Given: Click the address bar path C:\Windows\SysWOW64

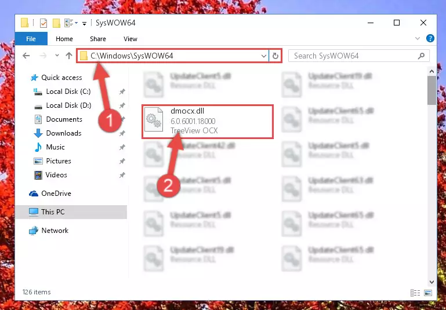Looking at the screenshot, I should (x=132, y=56).
